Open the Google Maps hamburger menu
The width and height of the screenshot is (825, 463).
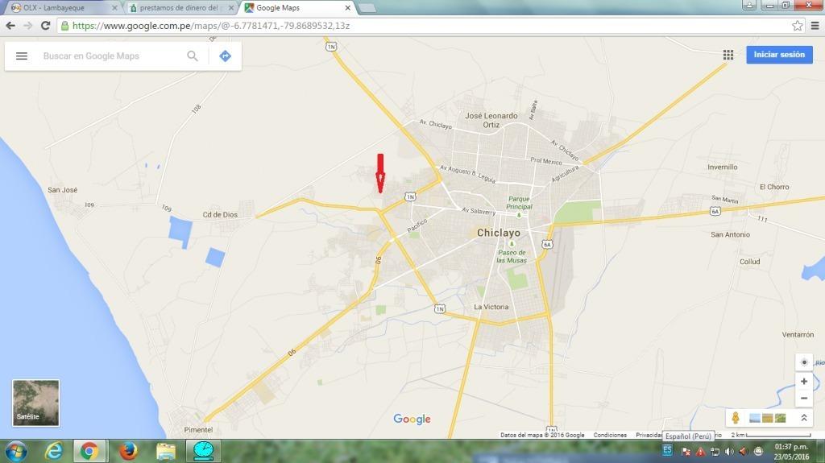(22, 56)
